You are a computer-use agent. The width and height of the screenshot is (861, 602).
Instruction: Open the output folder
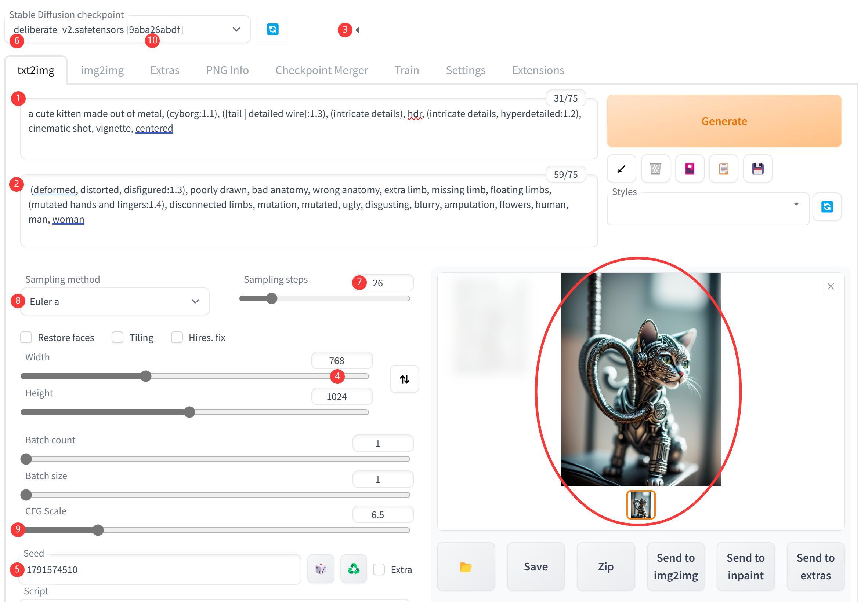coord(466,567)
